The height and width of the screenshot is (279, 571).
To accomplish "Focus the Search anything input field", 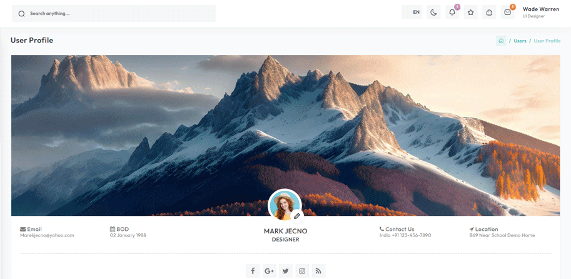I will pos(114,14).
